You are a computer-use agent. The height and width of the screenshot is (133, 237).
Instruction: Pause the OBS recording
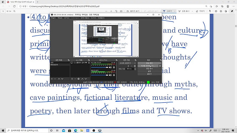tap(160, 66)
